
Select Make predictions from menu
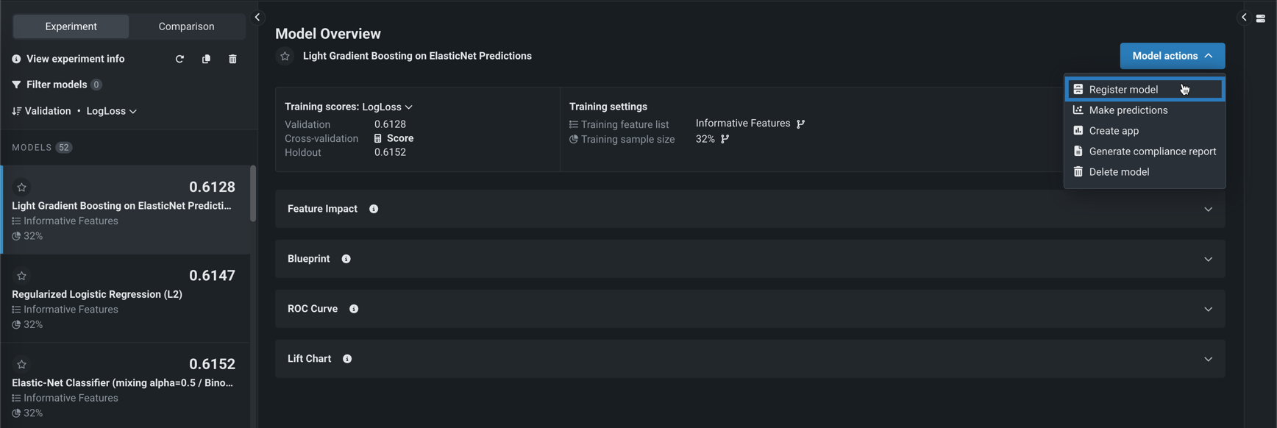point(1128,110)
